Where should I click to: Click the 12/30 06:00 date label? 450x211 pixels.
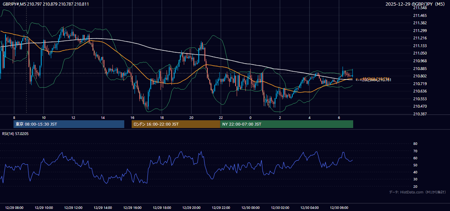(x=339, y=207)
